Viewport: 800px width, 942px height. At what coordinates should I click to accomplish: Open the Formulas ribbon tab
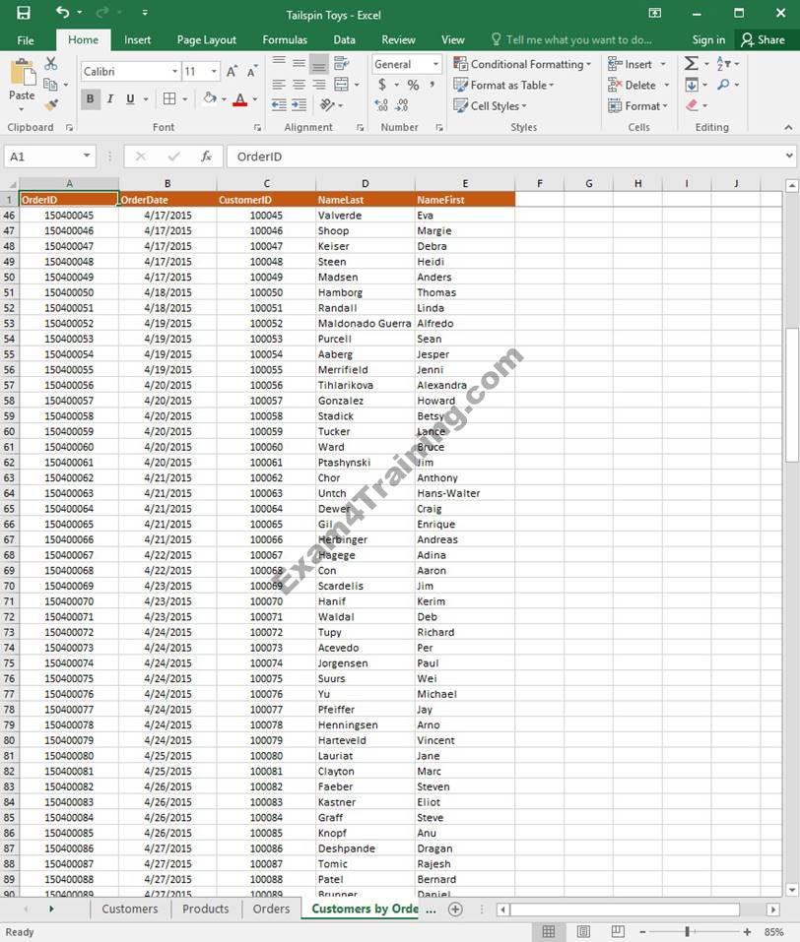pyautogui.click(x=285, y=40)
